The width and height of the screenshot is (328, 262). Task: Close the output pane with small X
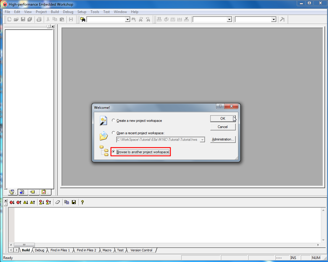tap(6, 201)
